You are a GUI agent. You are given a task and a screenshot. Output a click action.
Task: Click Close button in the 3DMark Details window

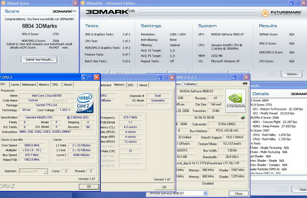[300, 190]
